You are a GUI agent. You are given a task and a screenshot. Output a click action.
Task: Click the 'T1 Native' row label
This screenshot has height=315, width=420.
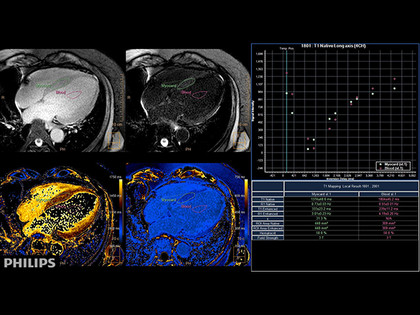268,199
